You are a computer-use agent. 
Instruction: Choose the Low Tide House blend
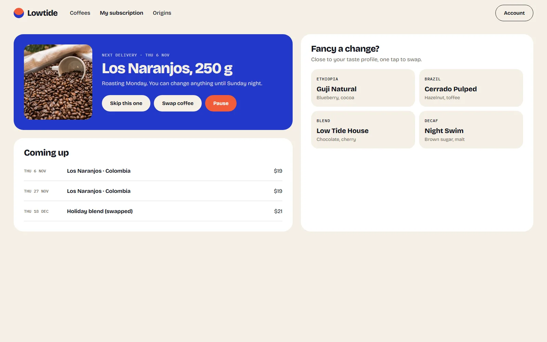363,130
